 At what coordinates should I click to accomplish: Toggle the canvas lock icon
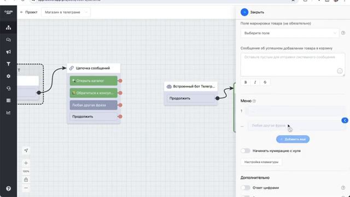[x=26, y=179]
